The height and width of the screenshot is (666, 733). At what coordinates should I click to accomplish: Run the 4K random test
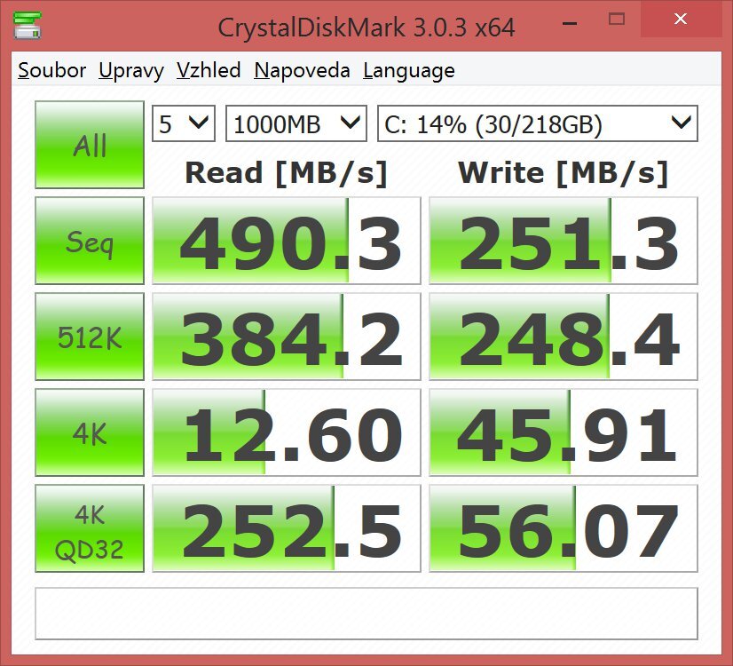pyautogui.click(x=89, y=432)
